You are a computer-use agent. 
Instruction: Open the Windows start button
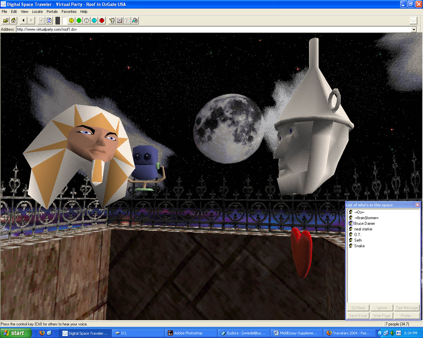[x=16, y=333]
